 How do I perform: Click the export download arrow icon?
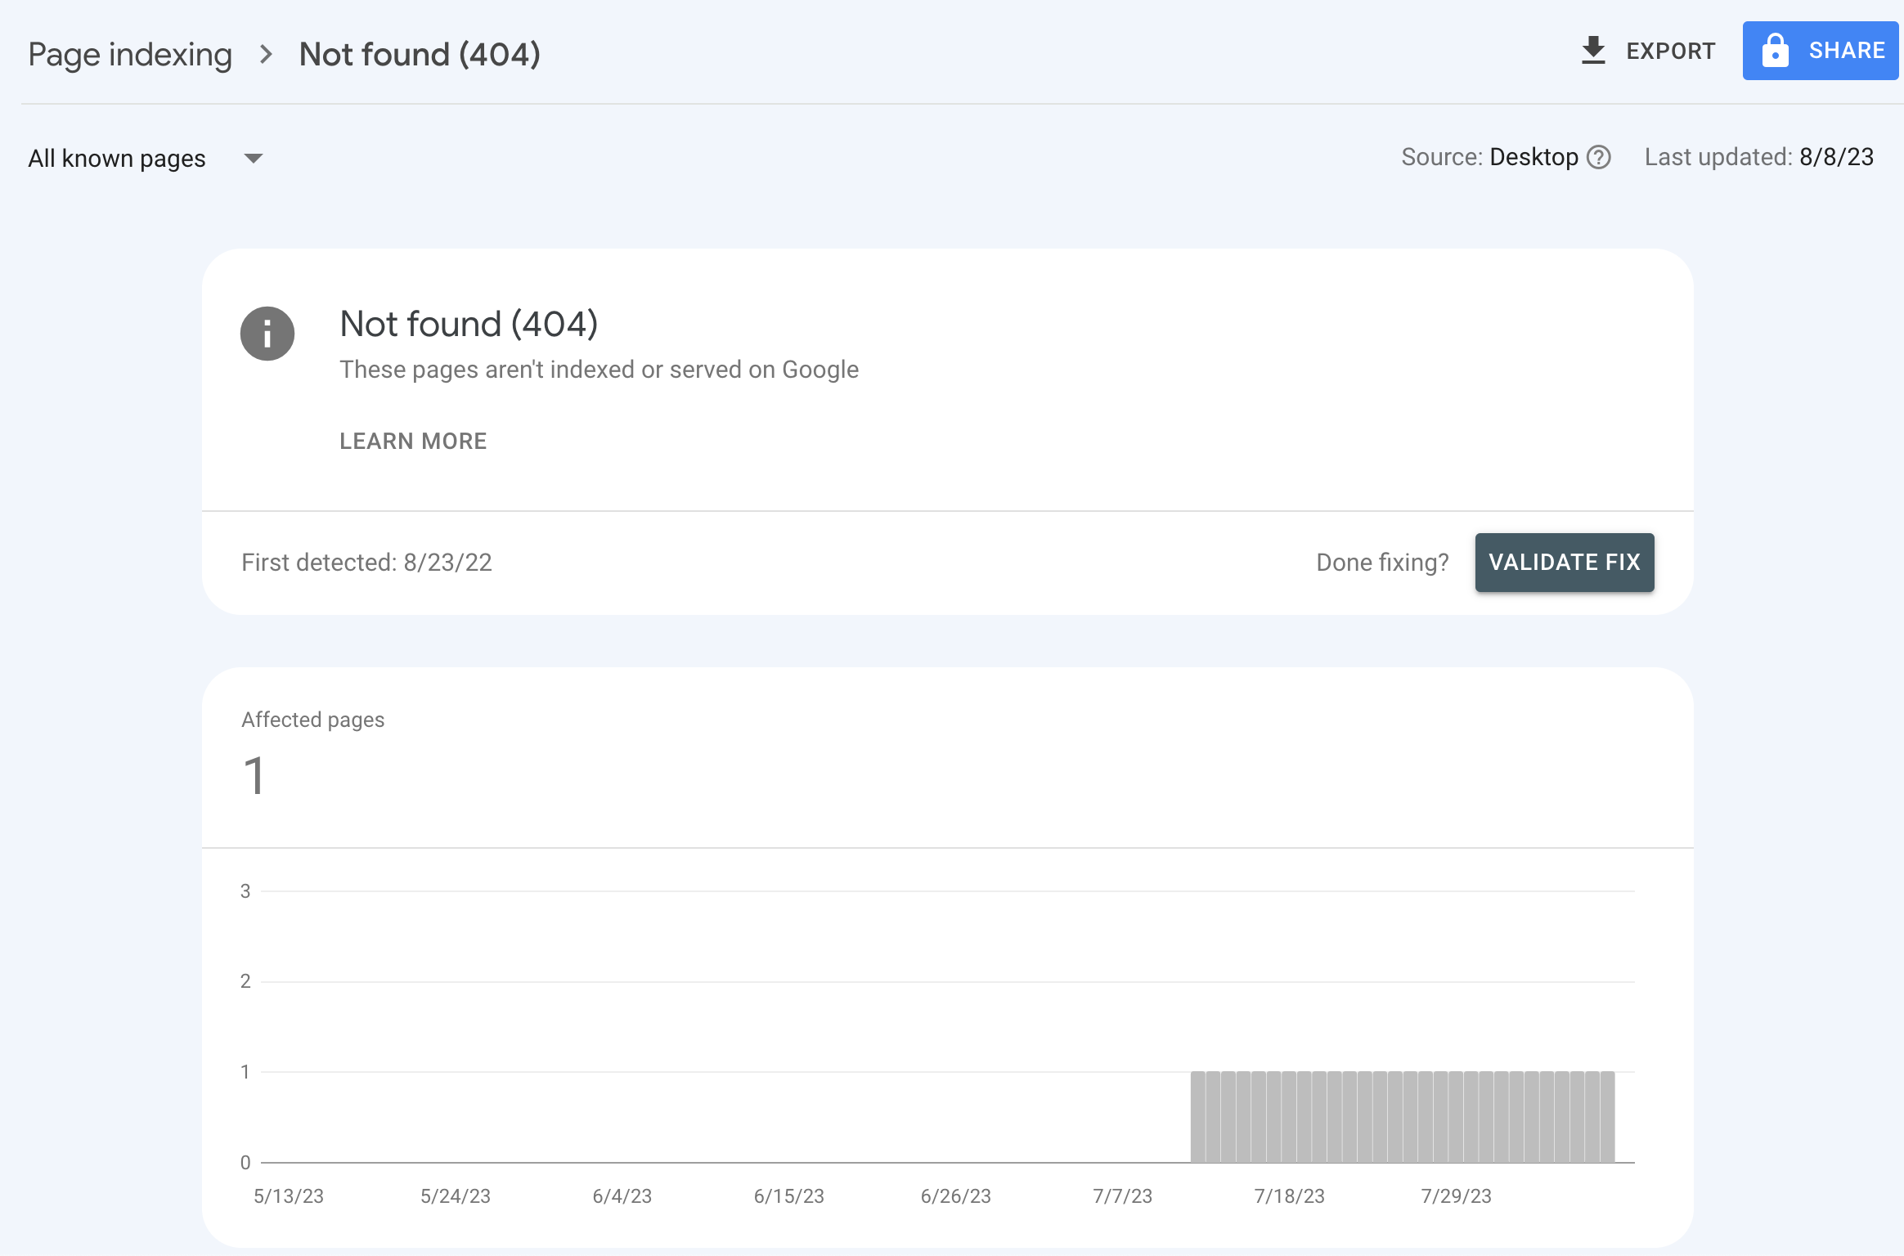(1592, 51)
